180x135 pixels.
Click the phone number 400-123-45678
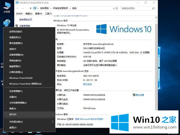pyautogui.click(x=91, y=76)
